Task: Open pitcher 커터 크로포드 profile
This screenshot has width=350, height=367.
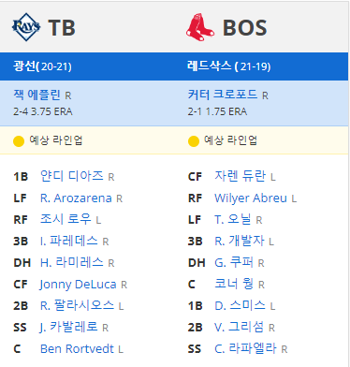Action: click(223, 95)
